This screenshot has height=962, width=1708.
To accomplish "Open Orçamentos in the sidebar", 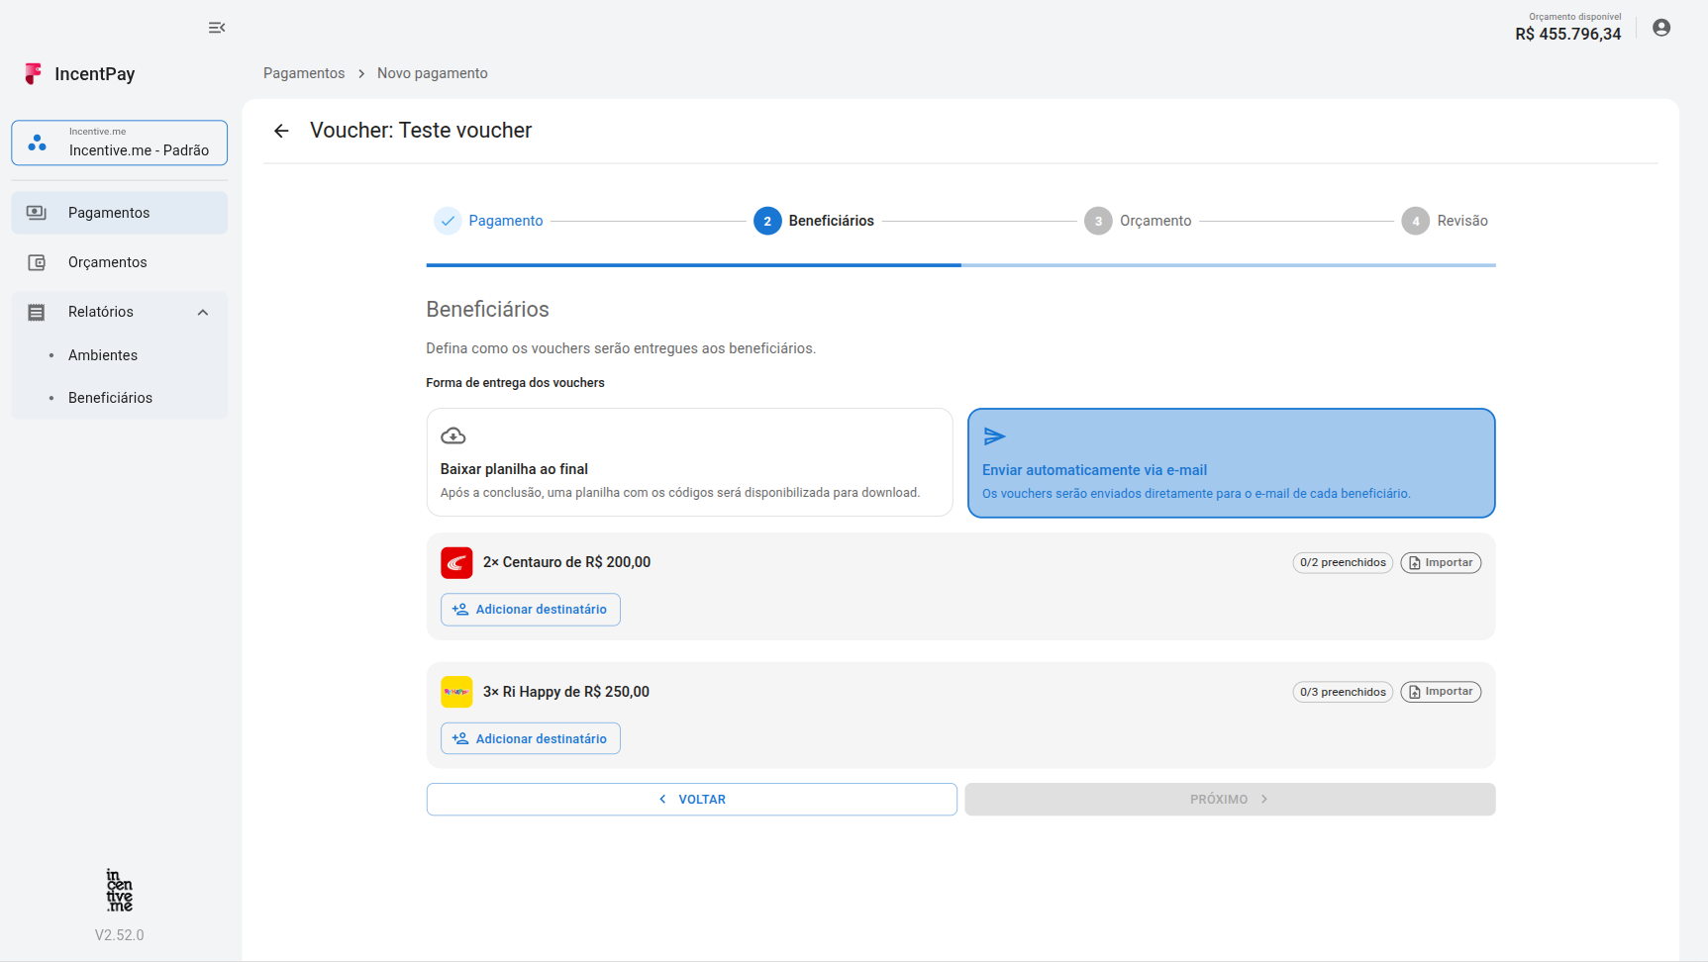I will pyautogui.click(x=120, y=262).
